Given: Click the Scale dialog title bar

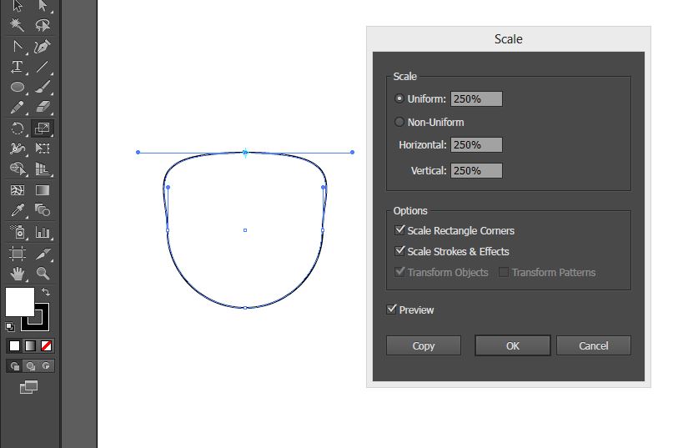Looking at the screenshot, I should [508, 39].
